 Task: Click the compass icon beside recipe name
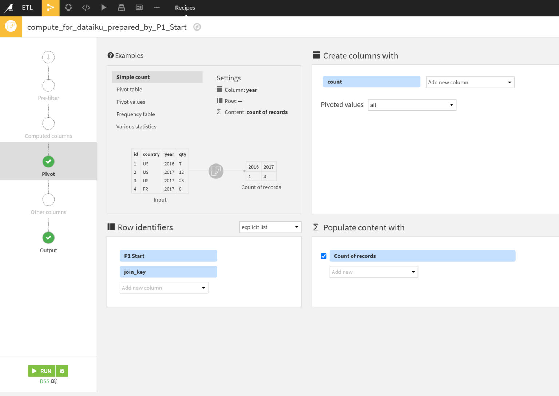coord(197,27)
